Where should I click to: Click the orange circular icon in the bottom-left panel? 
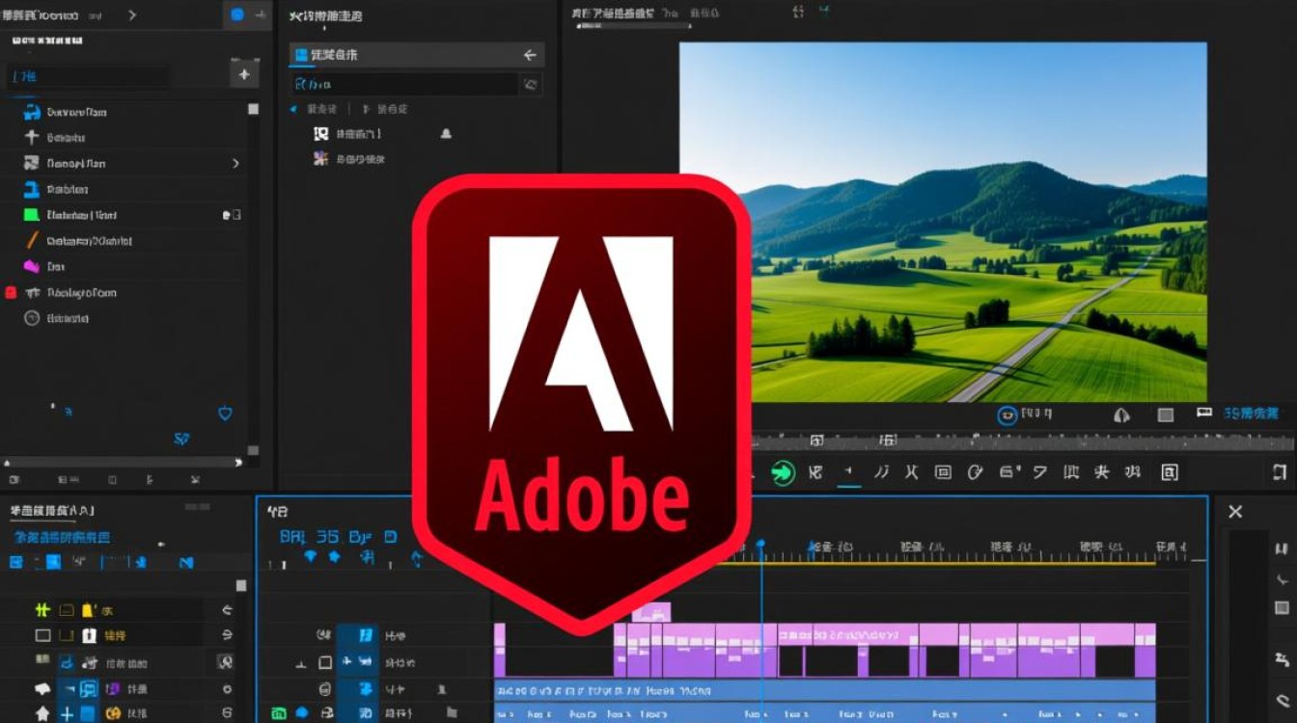[113, 713]
